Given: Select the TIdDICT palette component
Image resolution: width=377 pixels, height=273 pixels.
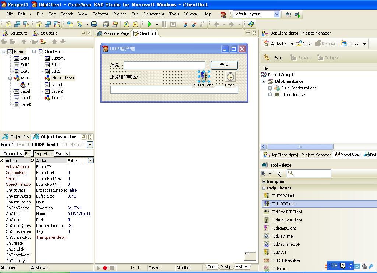Looking at the screenshot, I should tap(279, 252).
